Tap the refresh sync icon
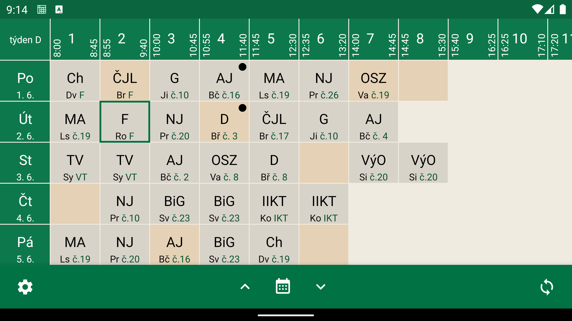 [x=547, y=287]
